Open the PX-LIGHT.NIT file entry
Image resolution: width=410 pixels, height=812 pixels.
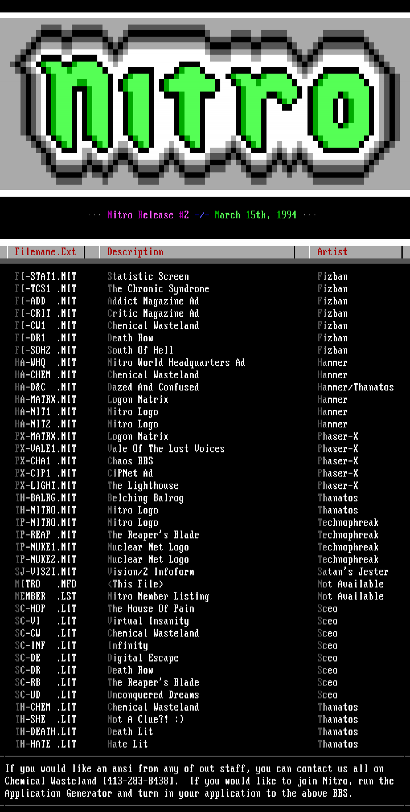coord(45,485)
